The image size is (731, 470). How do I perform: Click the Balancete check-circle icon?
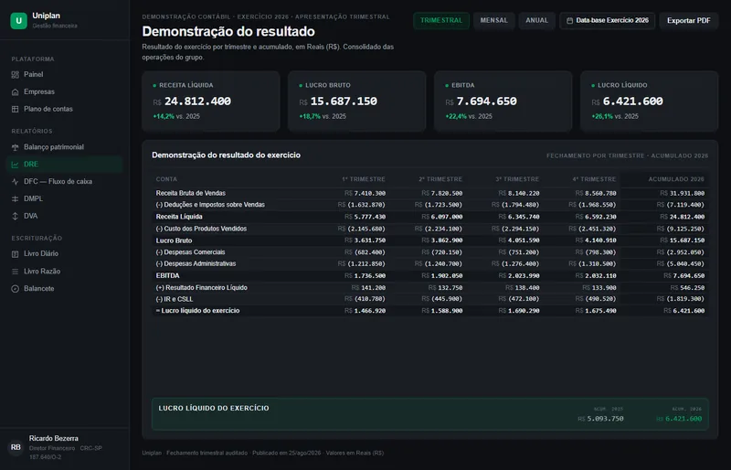click(15, 288)
